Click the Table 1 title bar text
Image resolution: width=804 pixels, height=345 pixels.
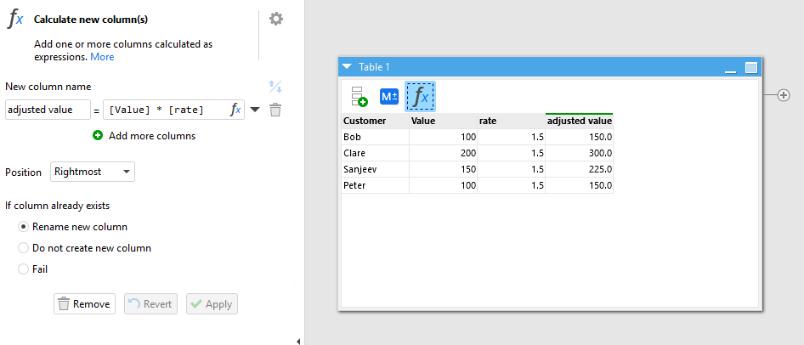coord(374,66)
